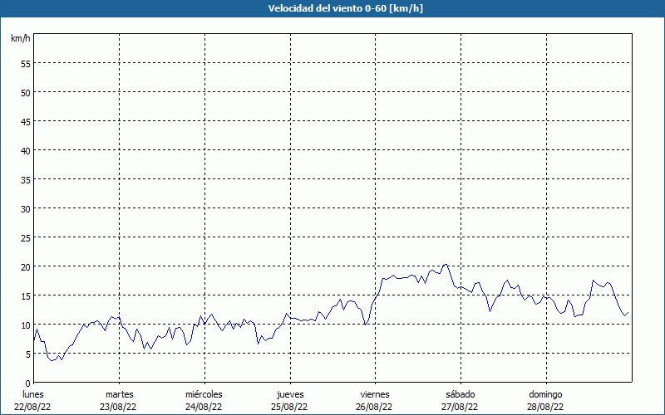Click the 'sábado' day label

(461, 394)
